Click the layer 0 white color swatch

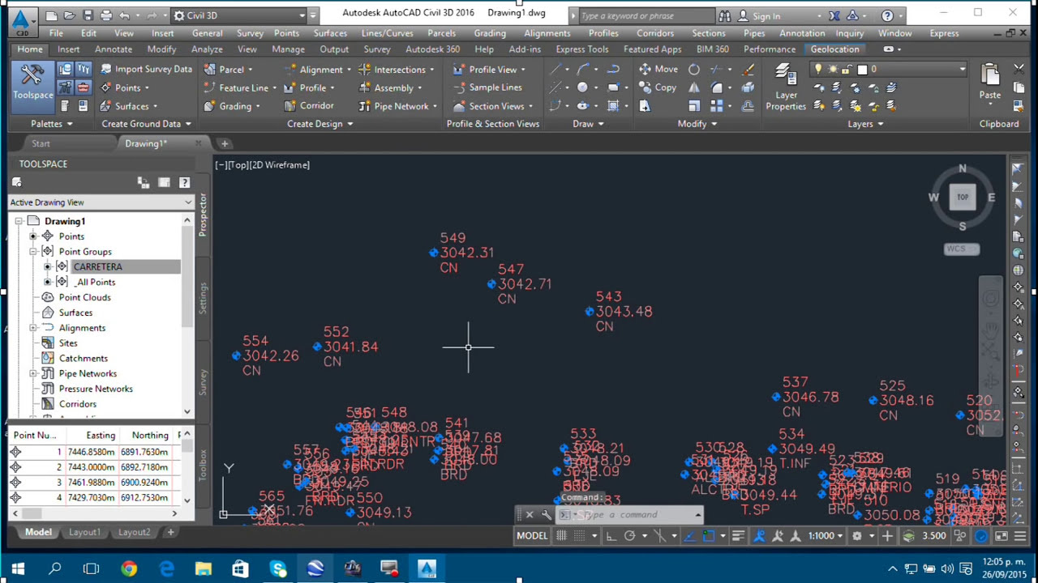tap(862, 70)
